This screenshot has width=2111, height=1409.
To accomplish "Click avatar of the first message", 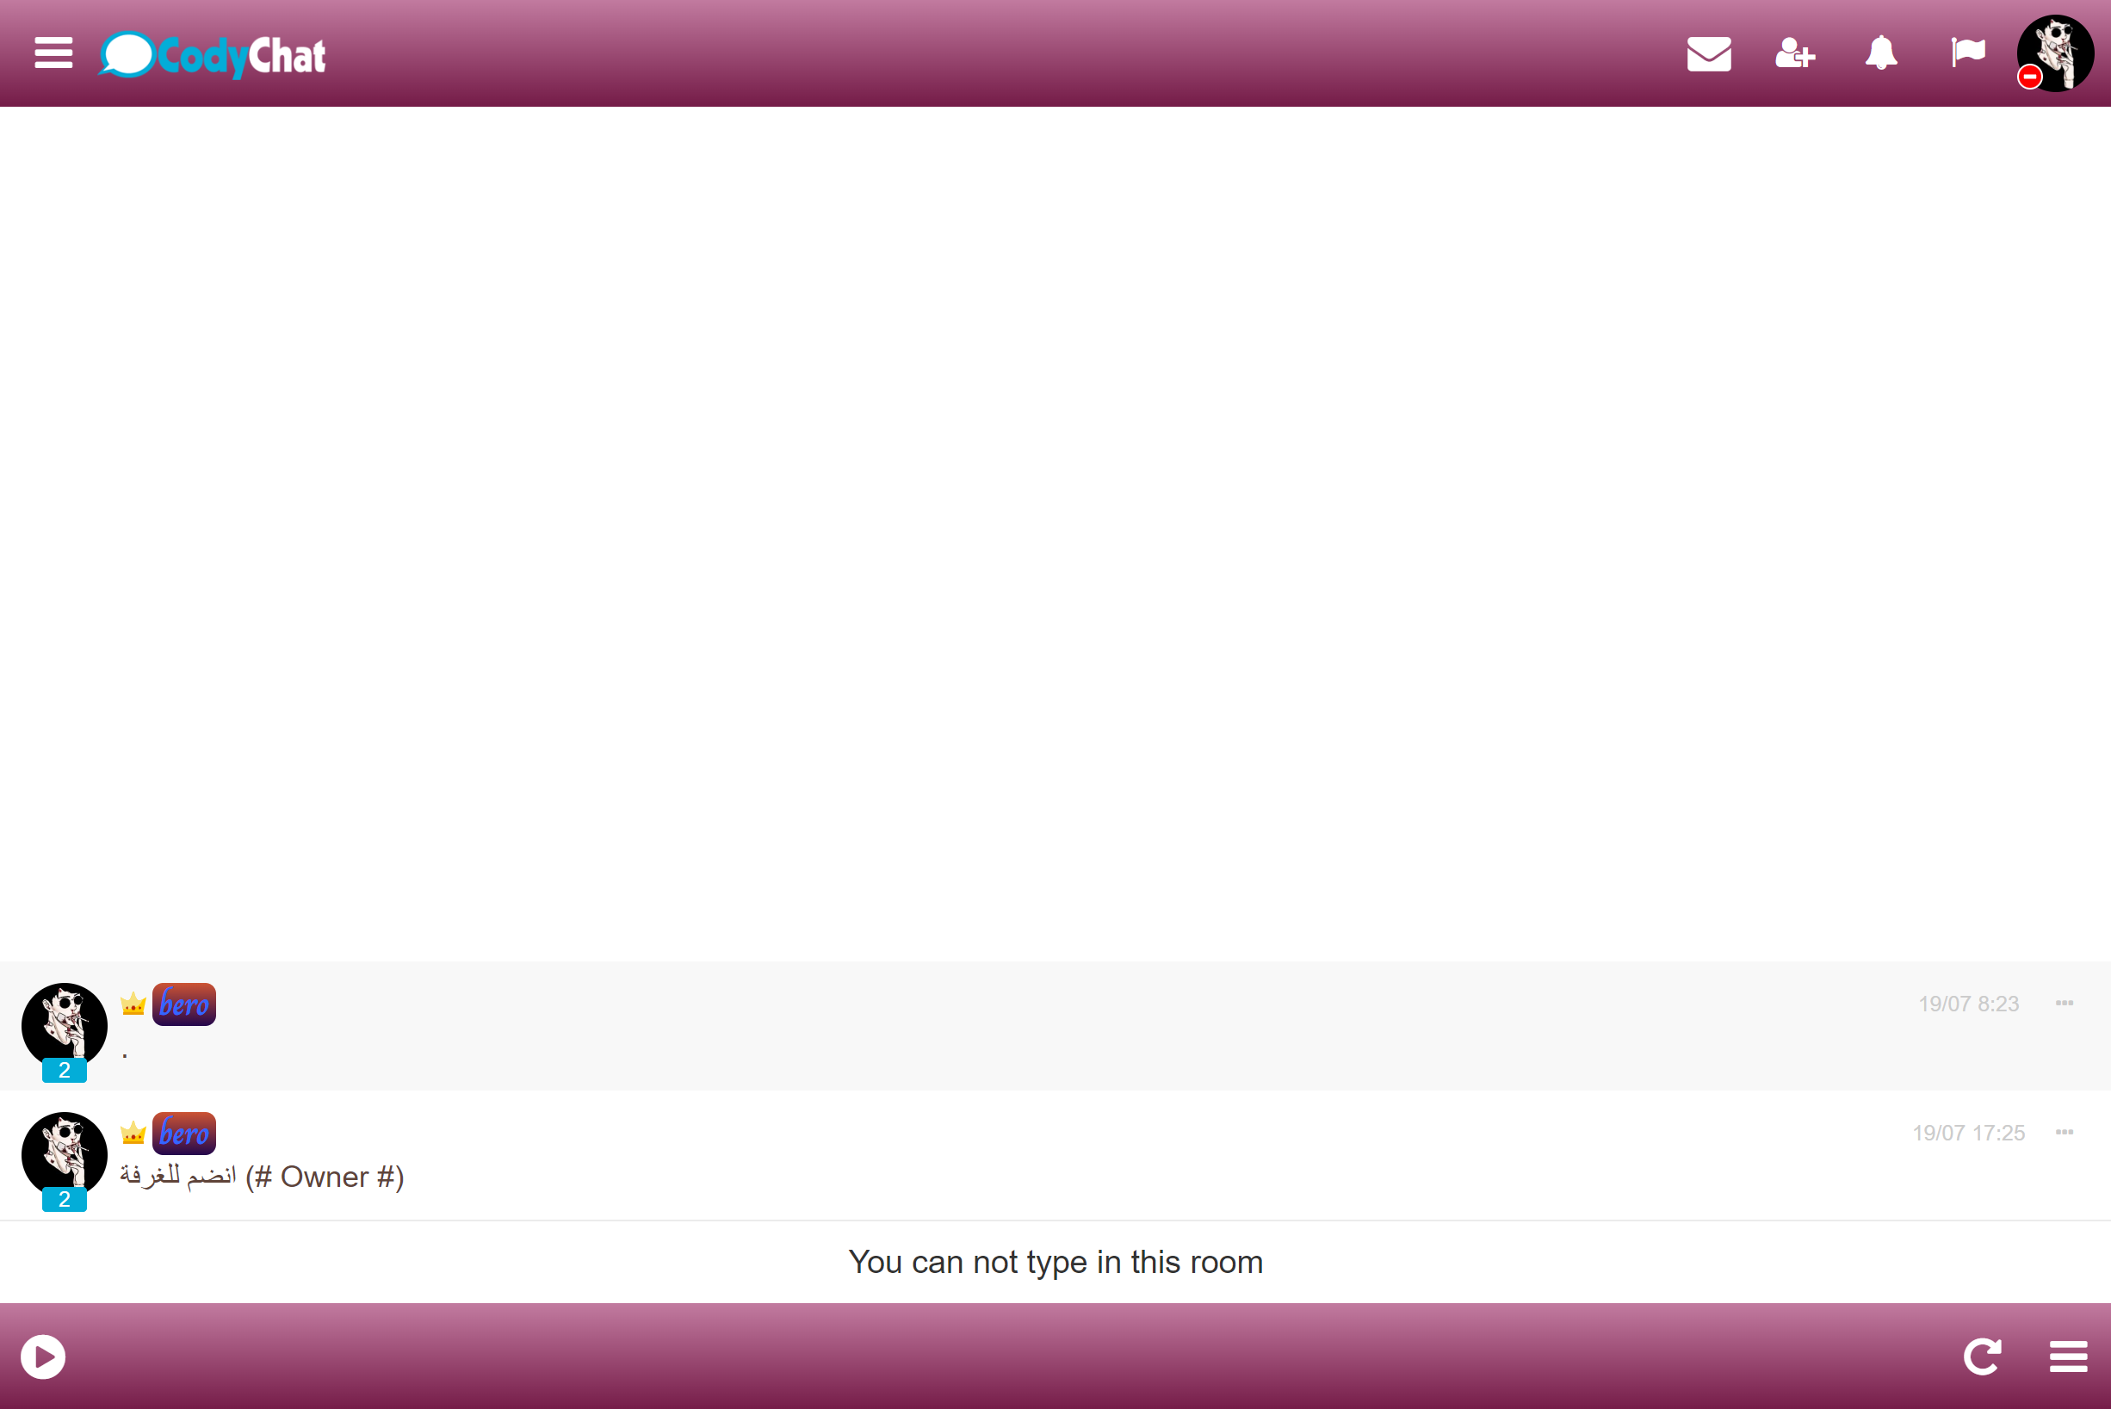I will point(64,1024).
